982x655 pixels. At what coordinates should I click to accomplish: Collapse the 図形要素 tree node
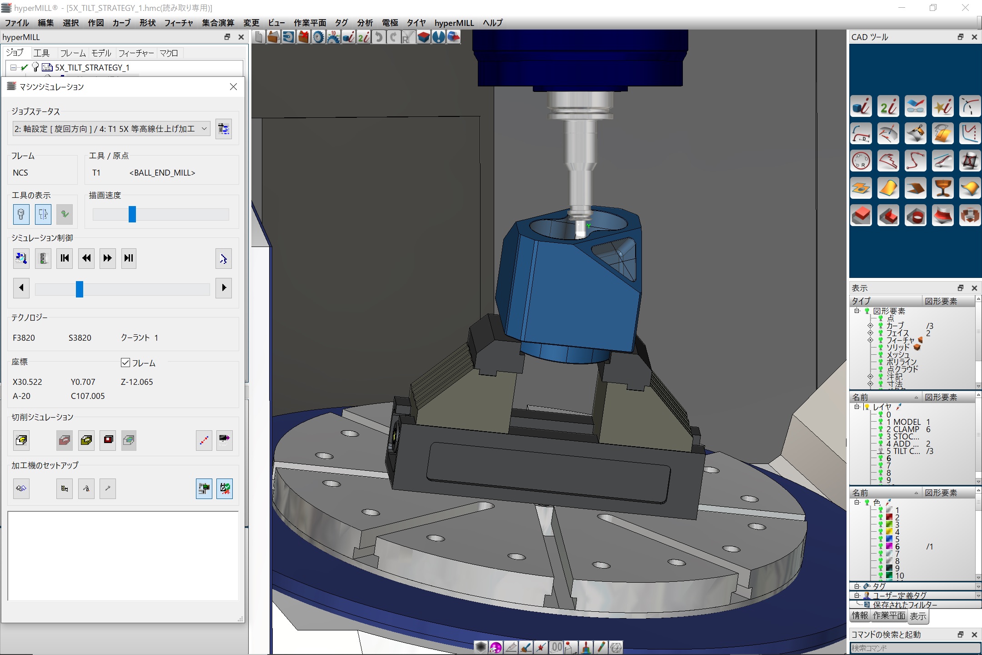coord(857,311)
